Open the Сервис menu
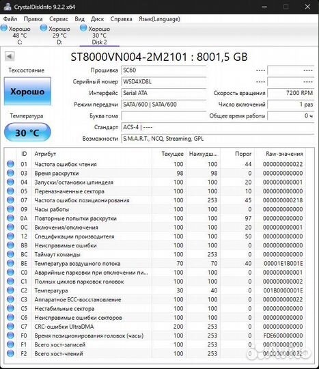This screenshot has width=319, height=369. click(x=59, y=19)
